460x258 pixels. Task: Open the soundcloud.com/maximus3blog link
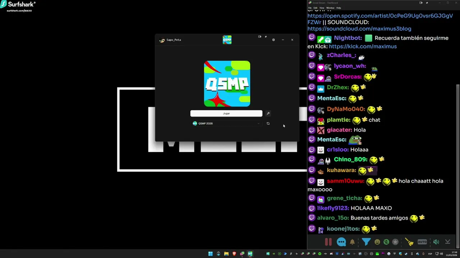point(359,29)
